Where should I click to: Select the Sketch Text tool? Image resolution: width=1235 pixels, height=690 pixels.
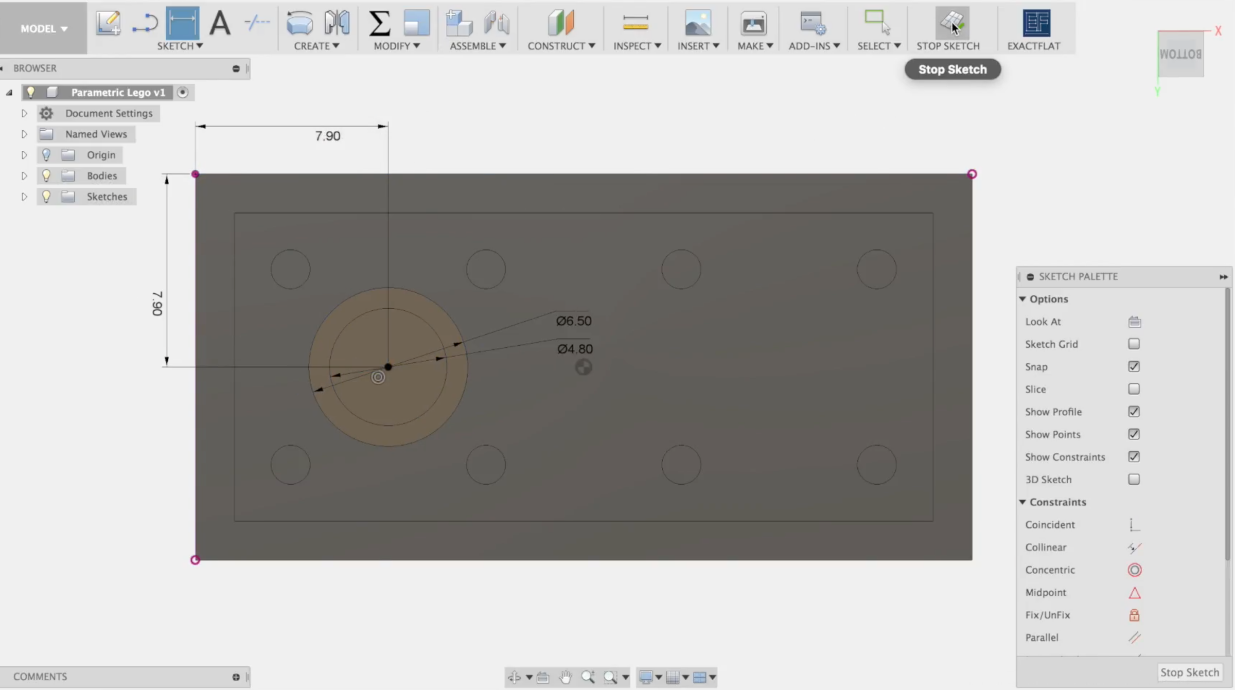[220, 23]
